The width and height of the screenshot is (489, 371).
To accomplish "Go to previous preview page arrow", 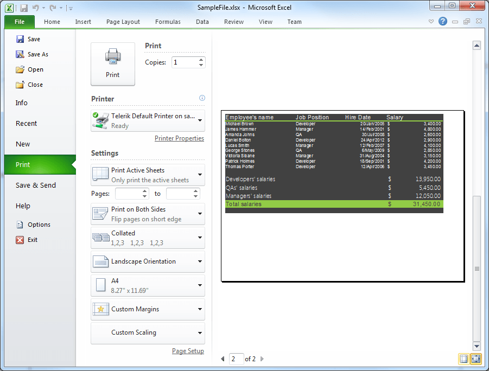I will pos(223,359).
